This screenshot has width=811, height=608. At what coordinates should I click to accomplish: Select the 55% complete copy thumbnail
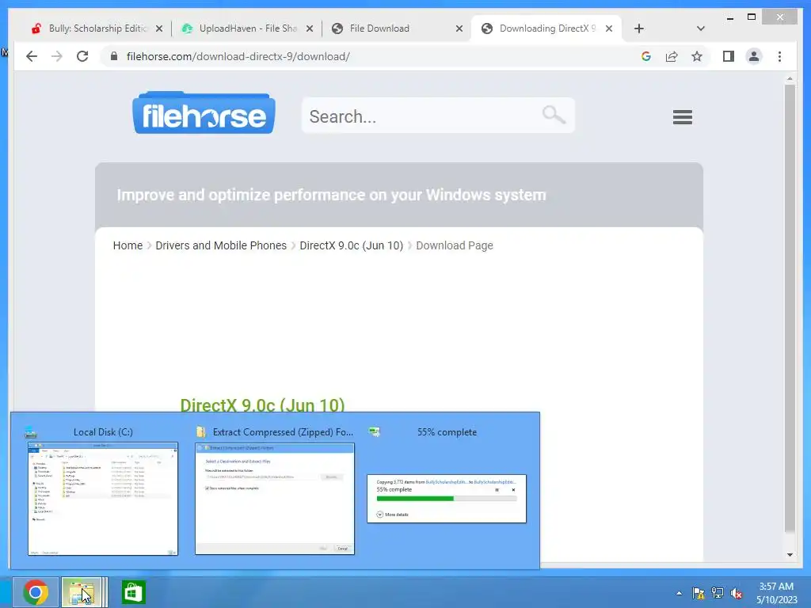click(447, 499)
